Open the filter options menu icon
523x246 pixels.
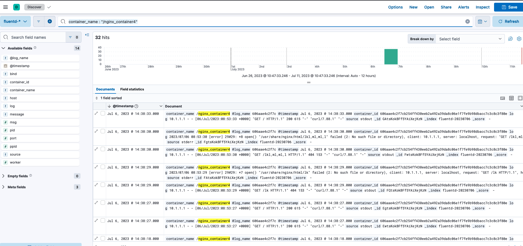click(x=39, y=21)
